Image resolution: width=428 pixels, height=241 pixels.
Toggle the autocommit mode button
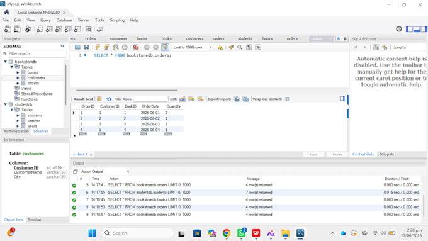pyautogui.click(x=165, y=47)
